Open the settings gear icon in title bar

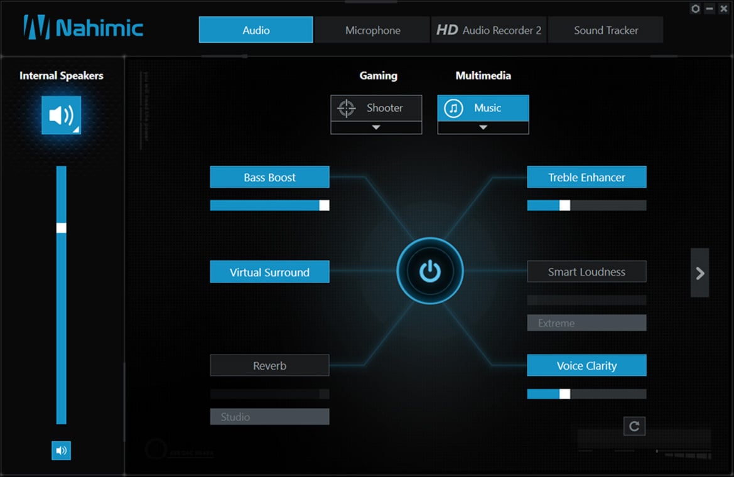695,9
